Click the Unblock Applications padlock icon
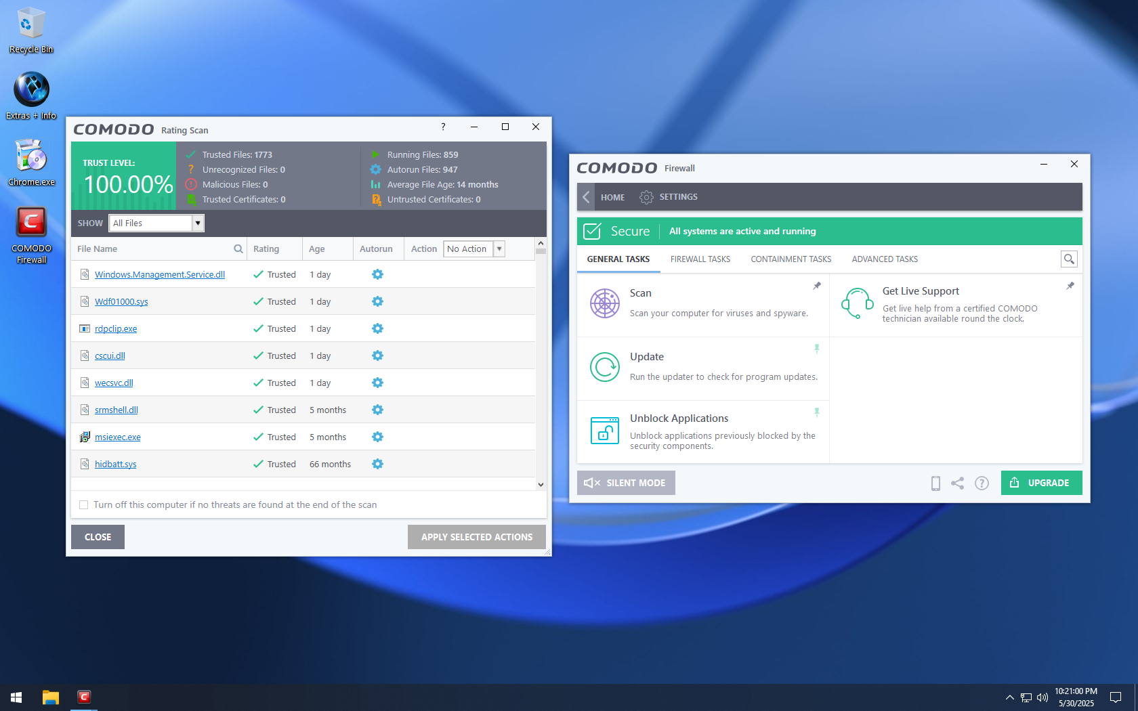This screenshot has width=1138, height=711. pos(604,431)
